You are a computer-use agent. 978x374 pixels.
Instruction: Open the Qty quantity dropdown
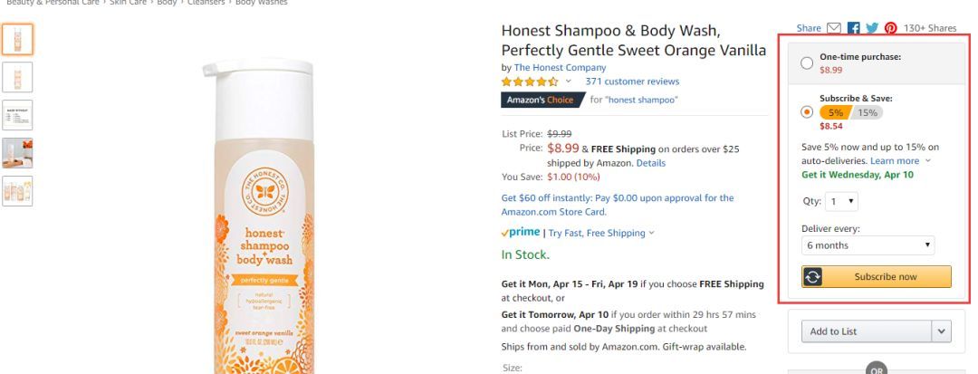843,201
